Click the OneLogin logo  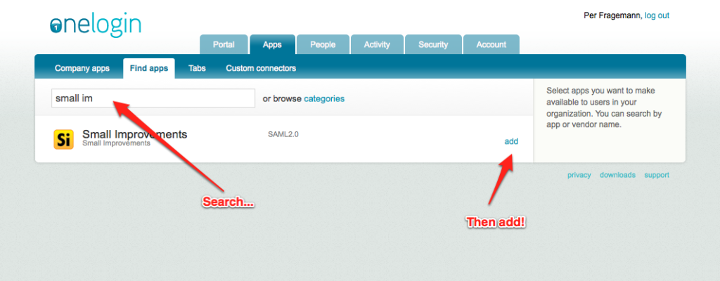click(x=96, y=25)
